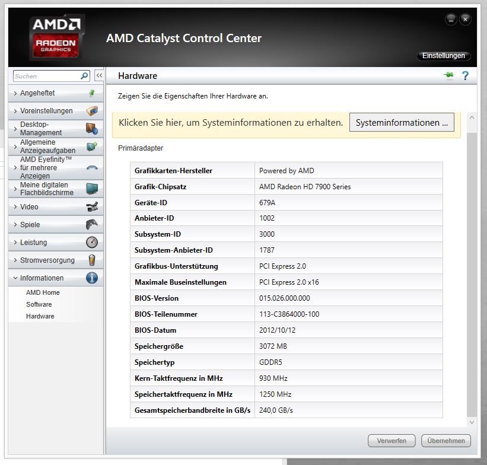
Task: Click the Voreinstellungen box icon
Action: [92, 110]
